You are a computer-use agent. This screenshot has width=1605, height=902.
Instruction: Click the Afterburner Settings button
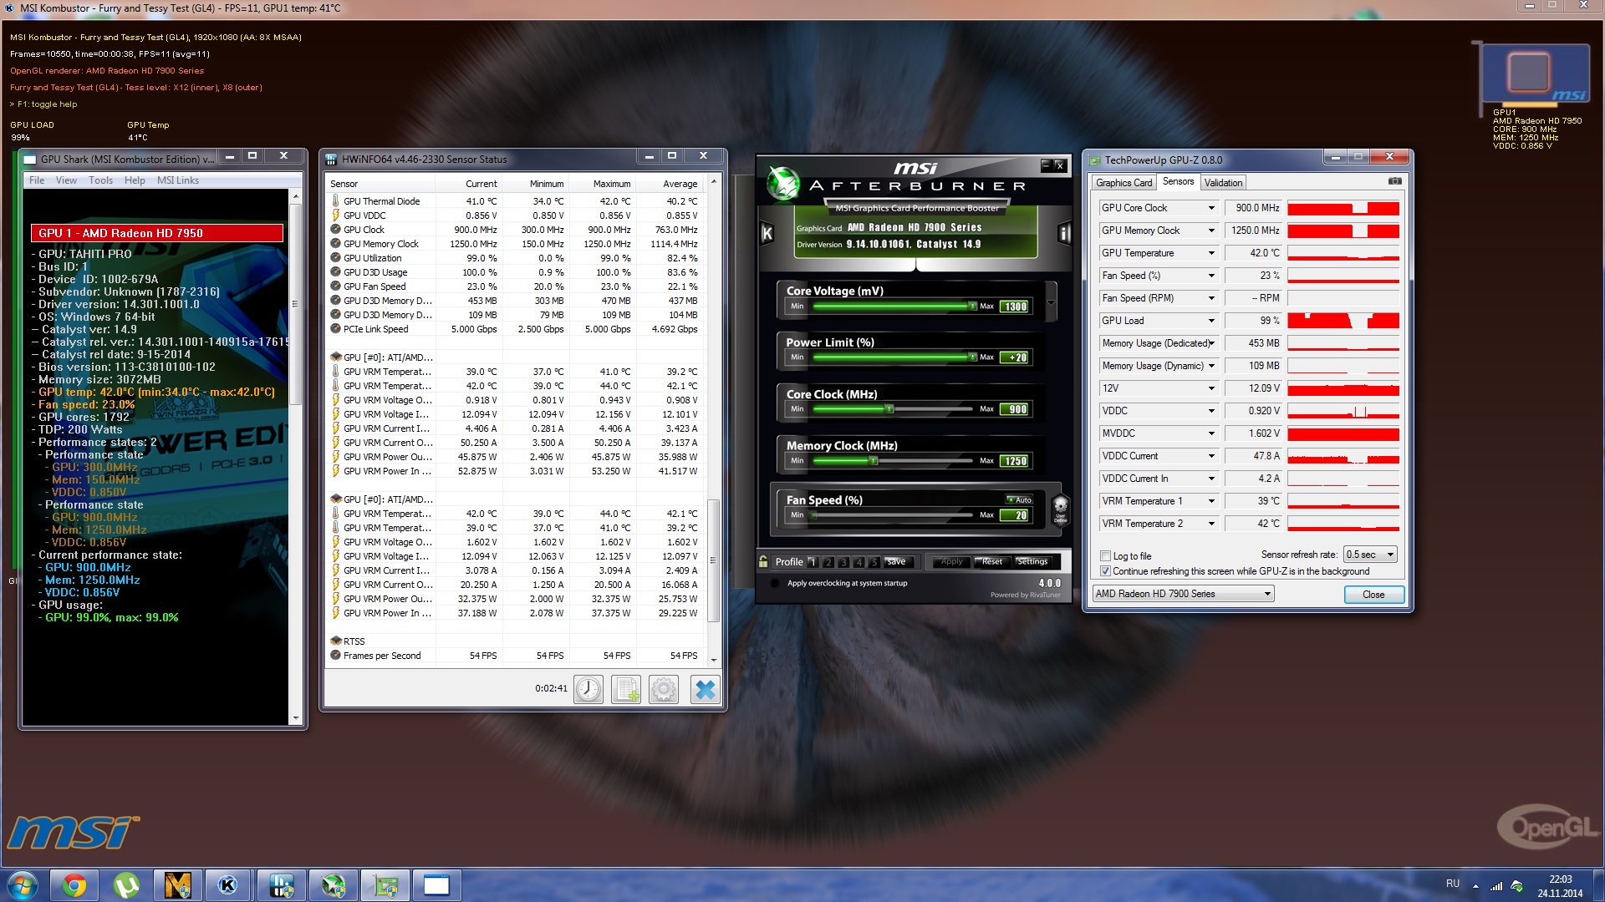click(x=1032, y=562)
